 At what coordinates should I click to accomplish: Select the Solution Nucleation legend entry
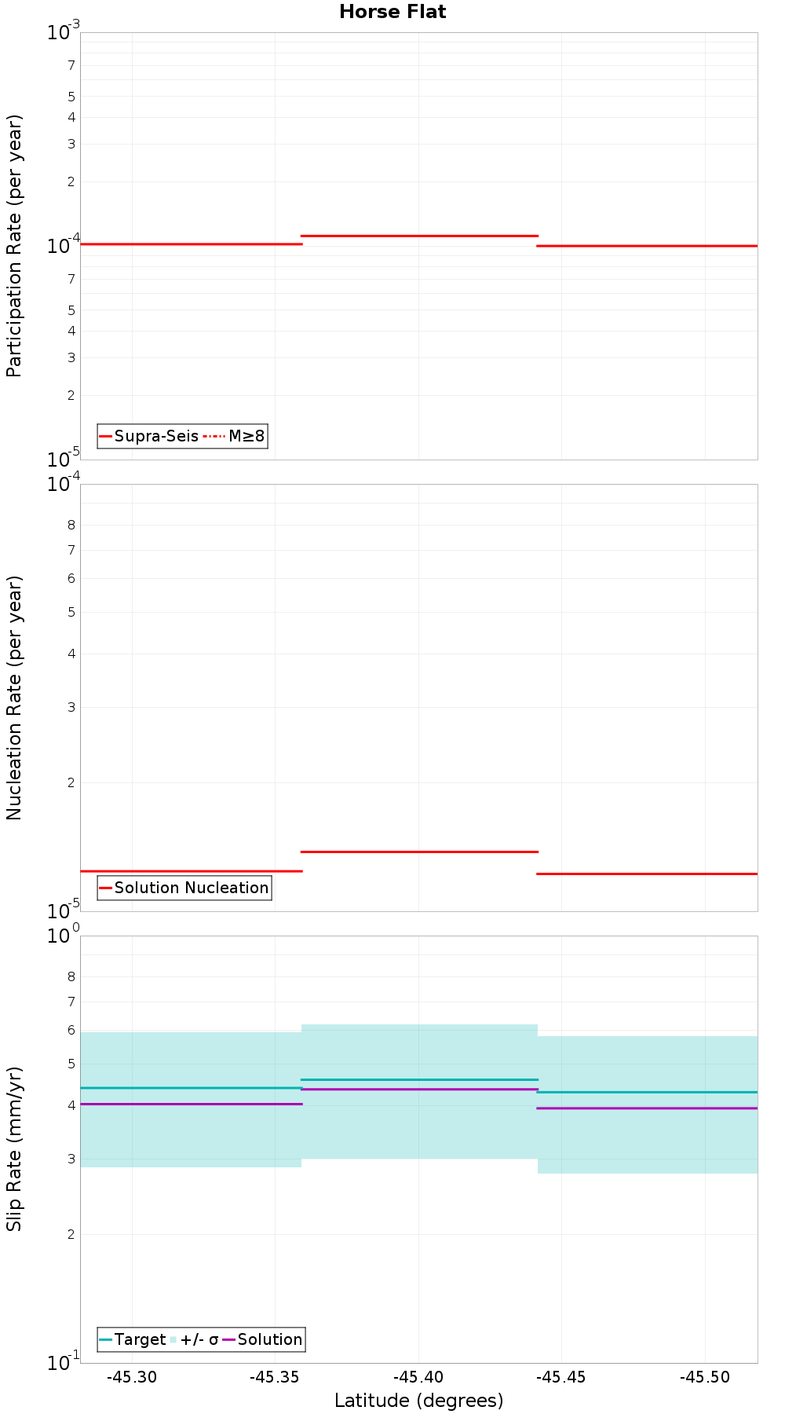pyautogui.click(x=184, y=888)
